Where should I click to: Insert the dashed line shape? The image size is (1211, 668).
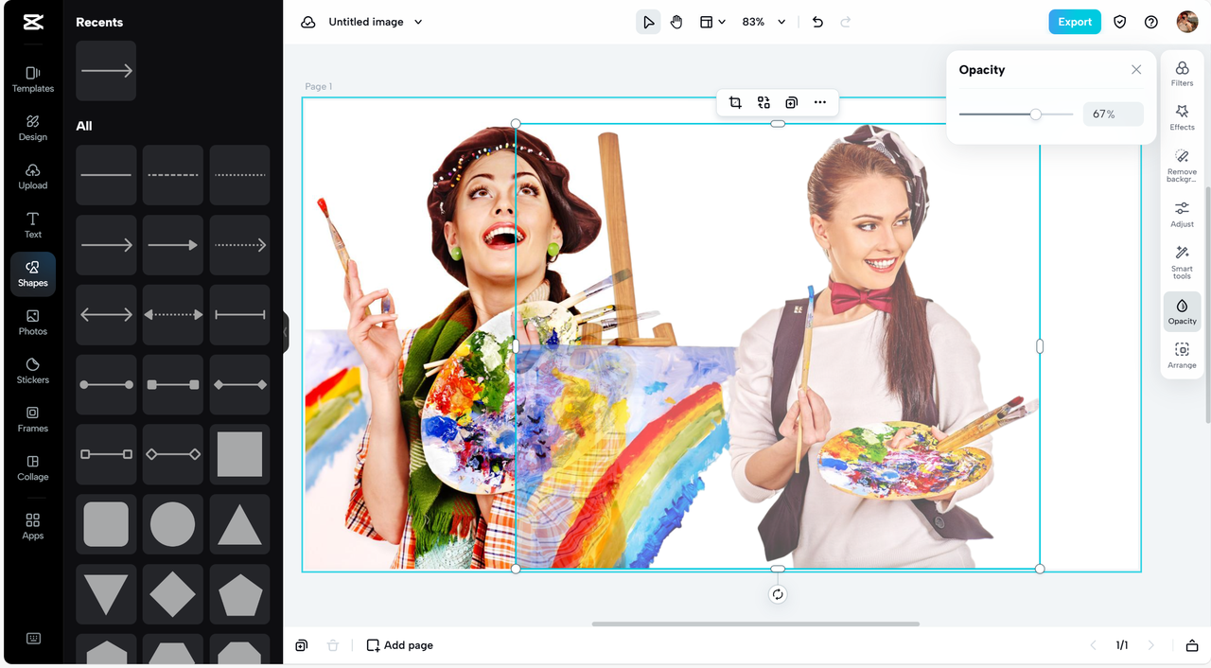(x=173, y=175)
